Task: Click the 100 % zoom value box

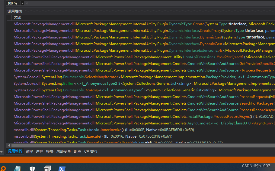Action: click(x=13, y=3)
